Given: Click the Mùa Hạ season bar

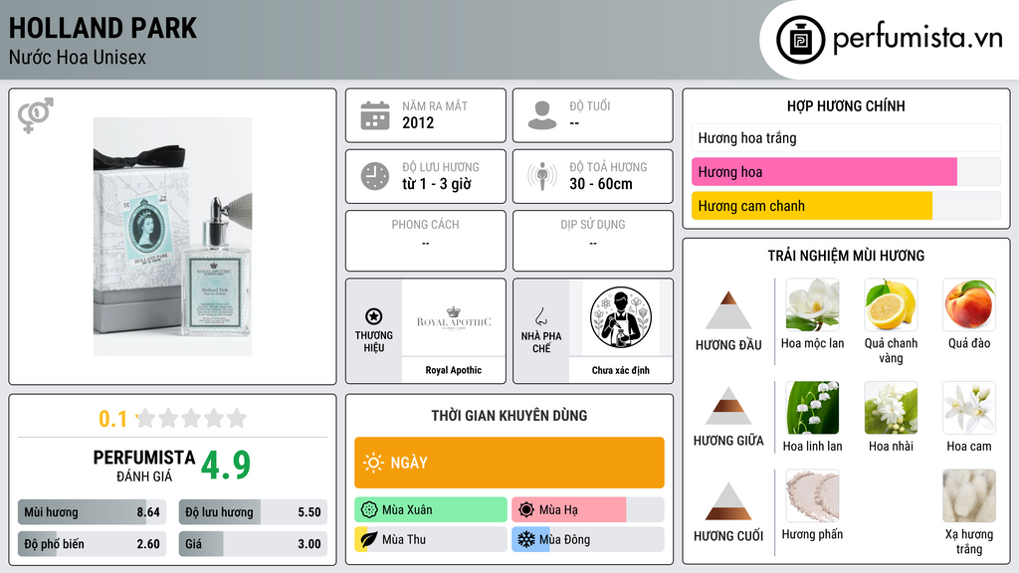Looking at the screenshot, I should 588,510.
